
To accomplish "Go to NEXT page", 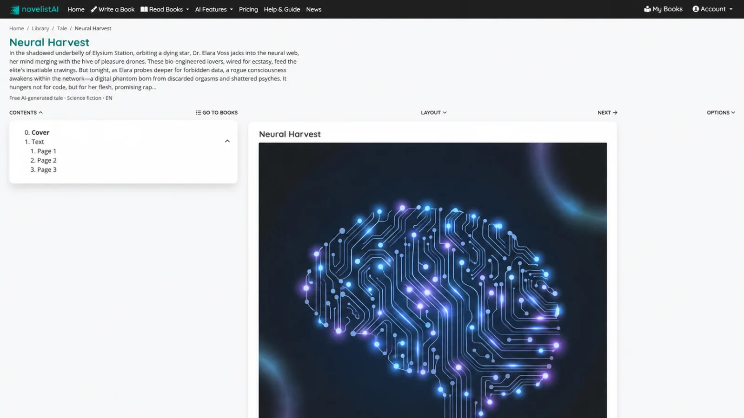I will click(x=607, y=112).
